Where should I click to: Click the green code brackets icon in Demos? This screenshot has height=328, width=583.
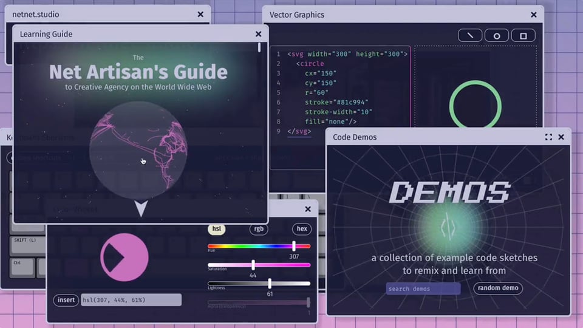[x=448, y=227]
